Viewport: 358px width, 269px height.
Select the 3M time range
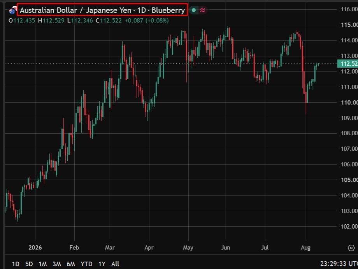pos(57,264)
